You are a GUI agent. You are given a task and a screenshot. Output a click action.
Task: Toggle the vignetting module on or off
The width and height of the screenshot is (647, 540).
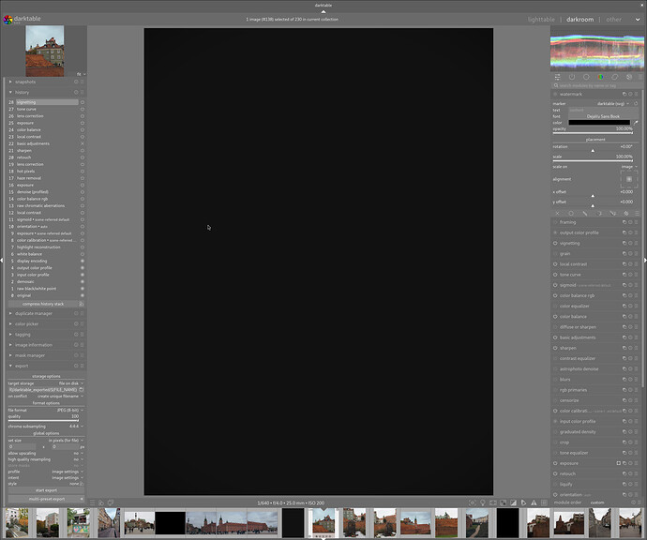tap(556, 243)
